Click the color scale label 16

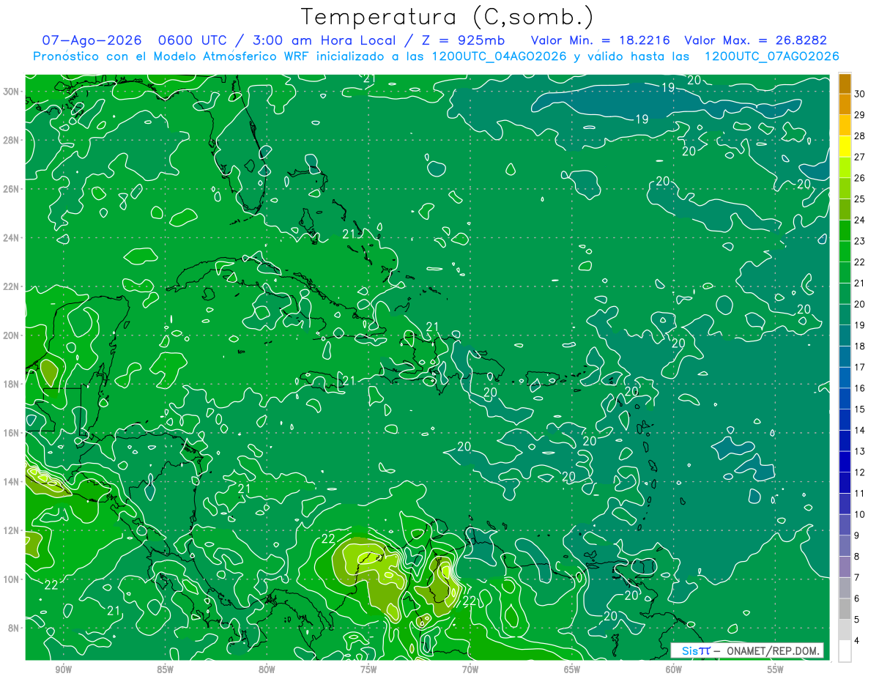(x=860, y=388)
